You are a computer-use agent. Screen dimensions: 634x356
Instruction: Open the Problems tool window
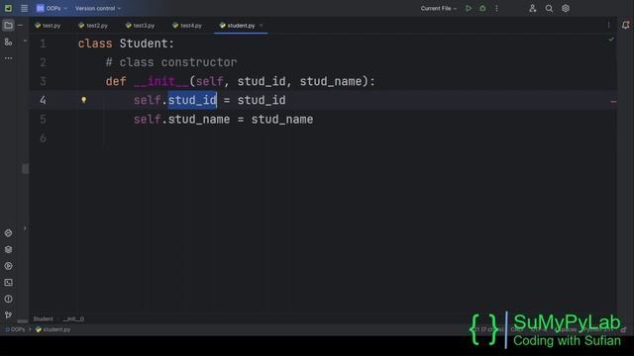click(x=8, y=299)
